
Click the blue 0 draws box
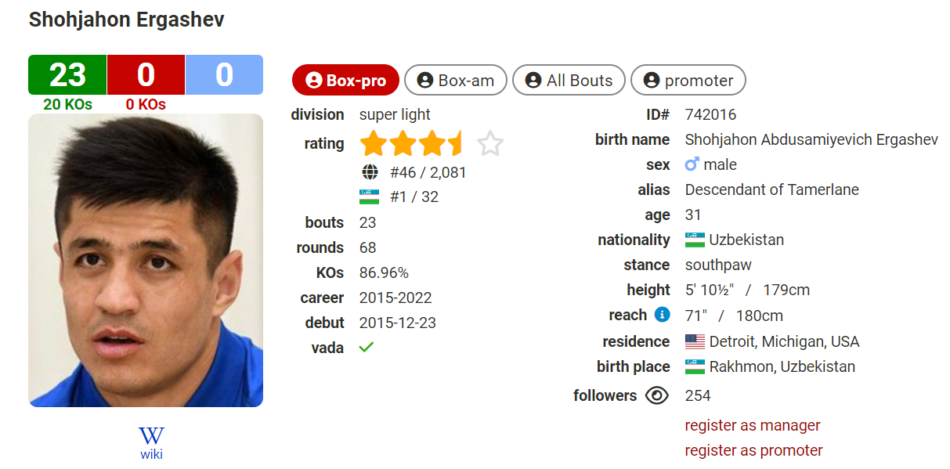click(x=224, y=75)
